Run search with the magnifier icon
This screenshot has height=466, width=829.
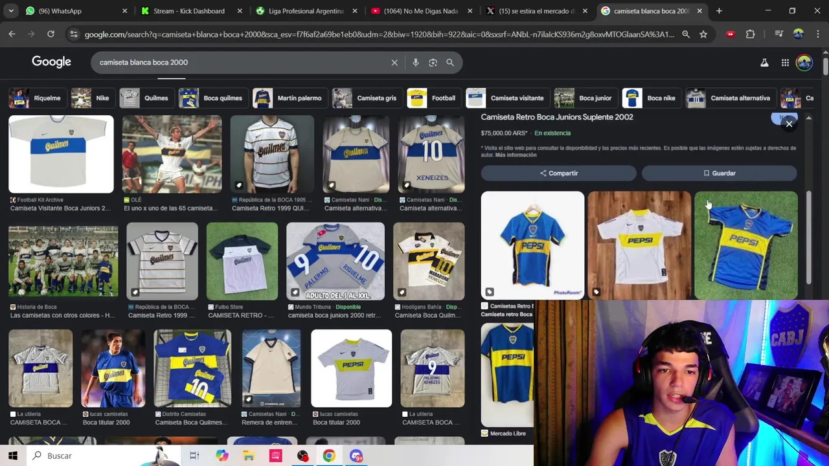[450, 62]
